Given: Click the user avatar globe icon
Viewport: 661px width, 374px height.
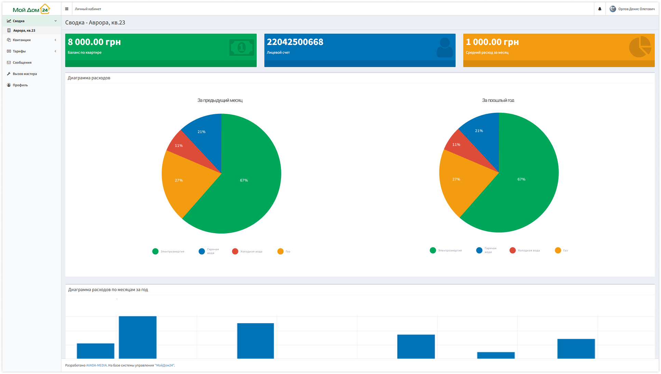Looking at the screenshot, I should (x=612, y=9).
